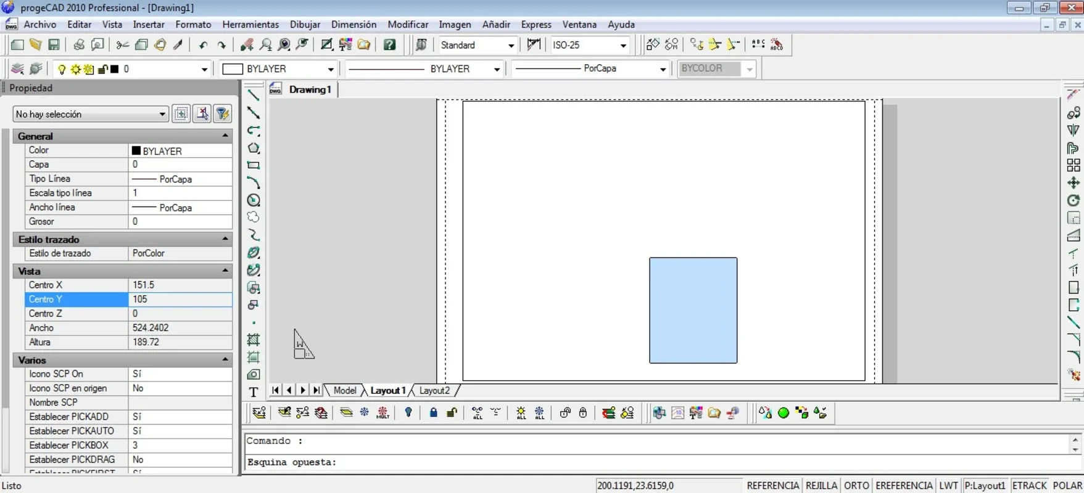The height and width of the screenshot is (493, 1084).
Task: Click blue lock layer icon in bottom toolbar
Action: pos(433,413)
